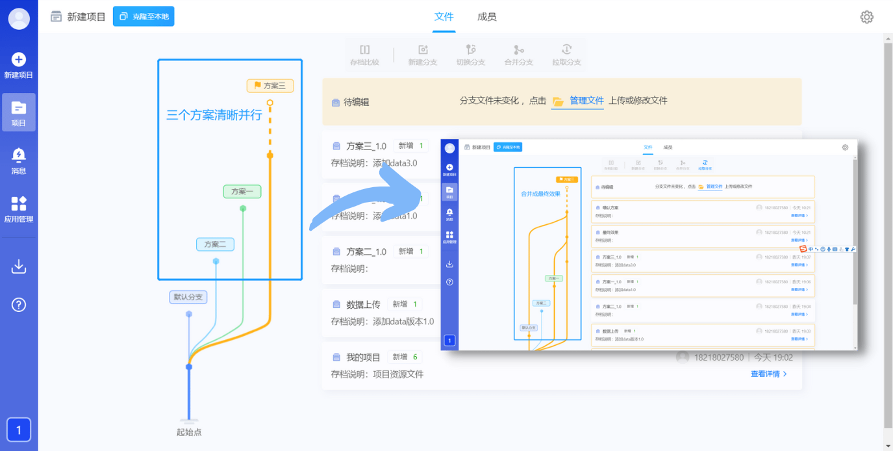Click the 方案三 branch label flag
This screenshot has height=451, width=893.
point(270,85)
